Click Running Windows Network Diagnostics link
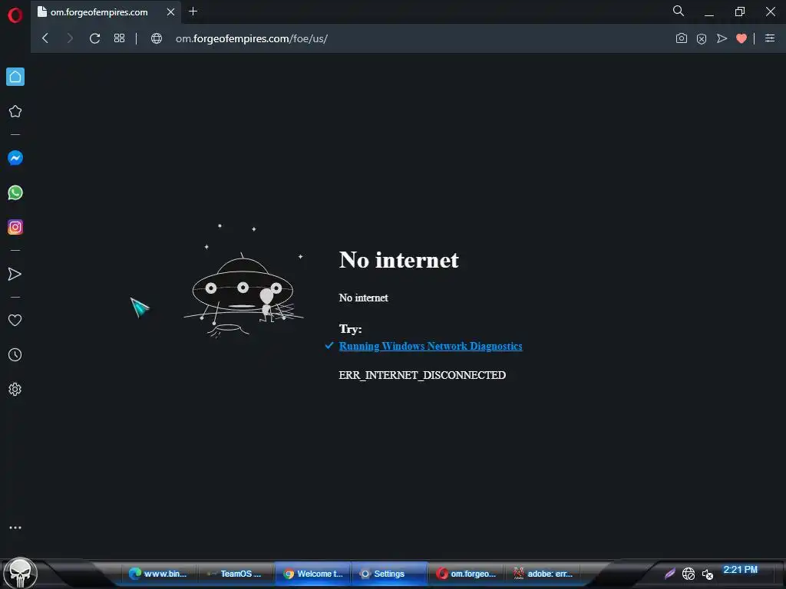 tap(431, 346)
